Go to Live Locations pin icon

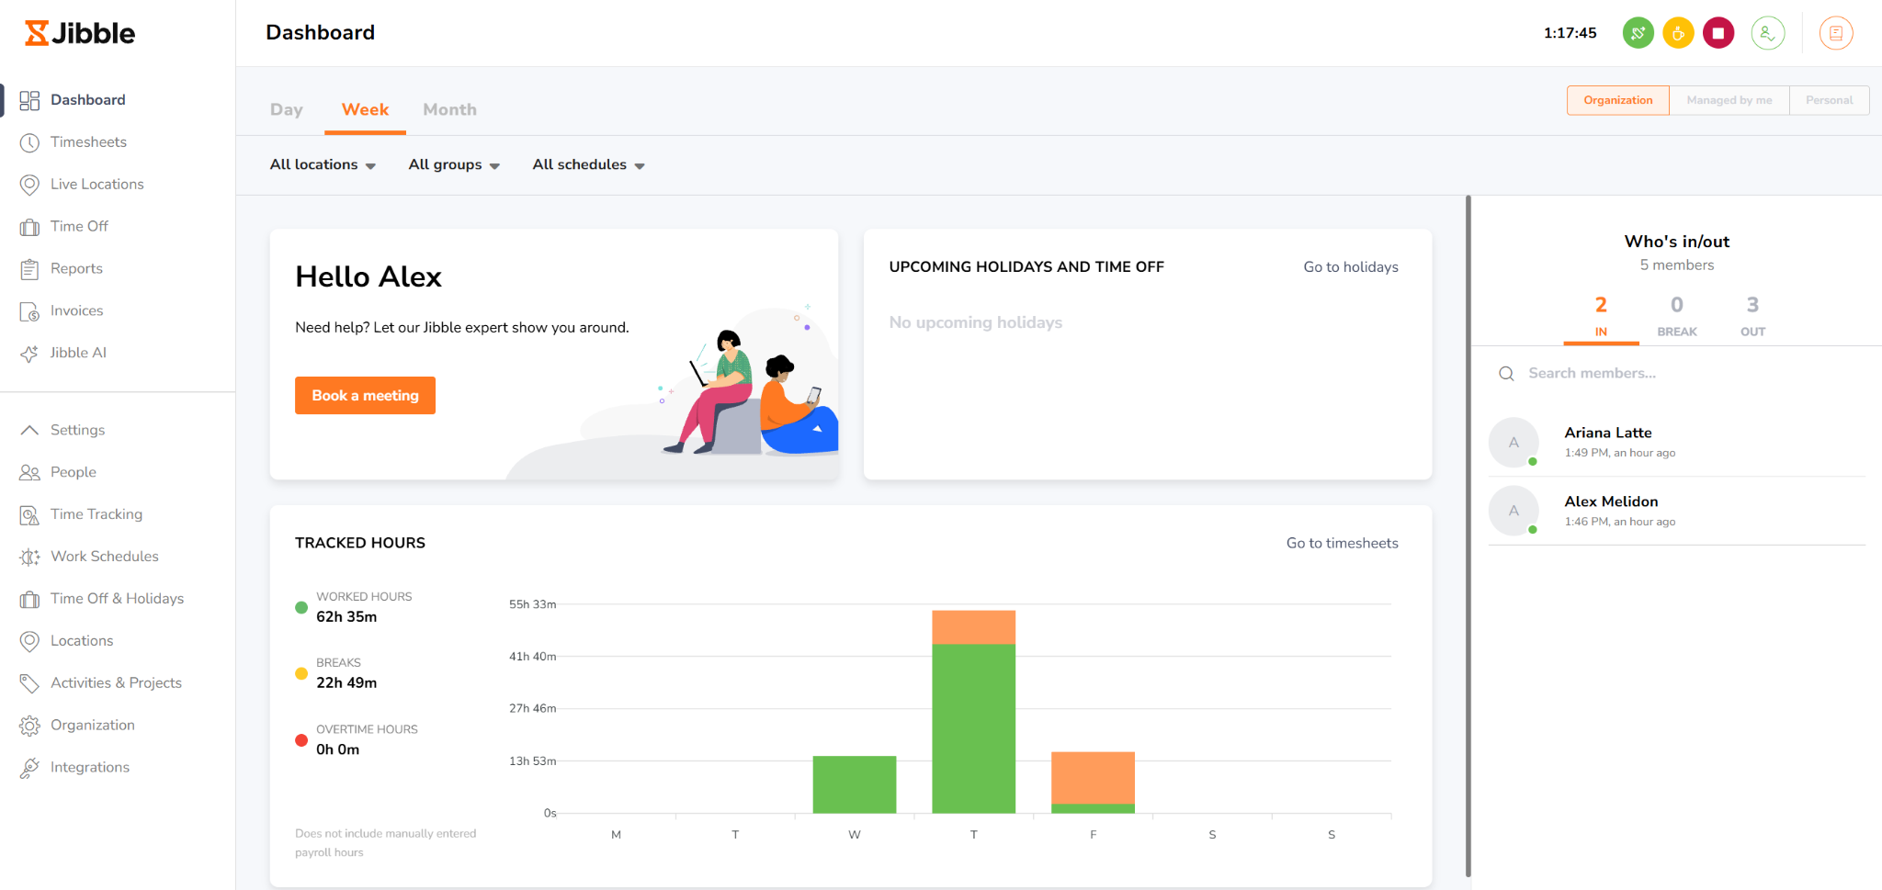pos(29,185)
